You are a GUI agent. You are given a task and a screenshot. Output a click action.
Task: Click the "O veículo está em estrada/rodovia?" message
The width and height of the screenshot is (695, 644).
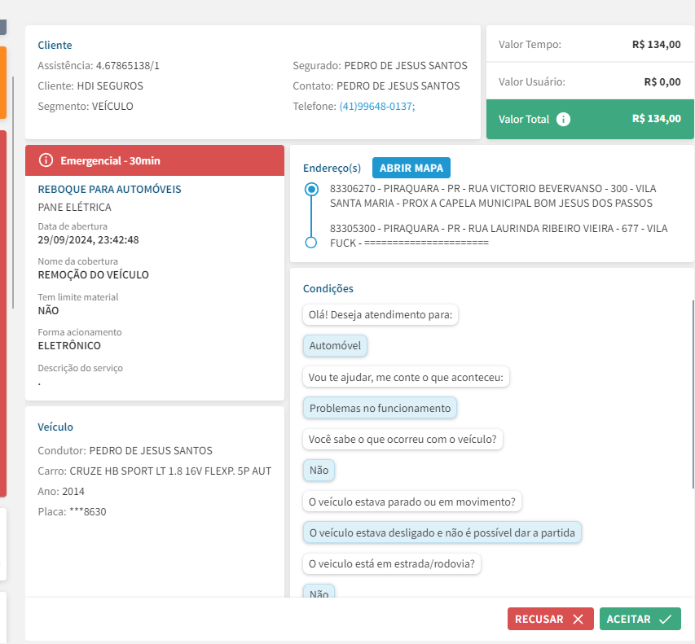pos(391,563)
